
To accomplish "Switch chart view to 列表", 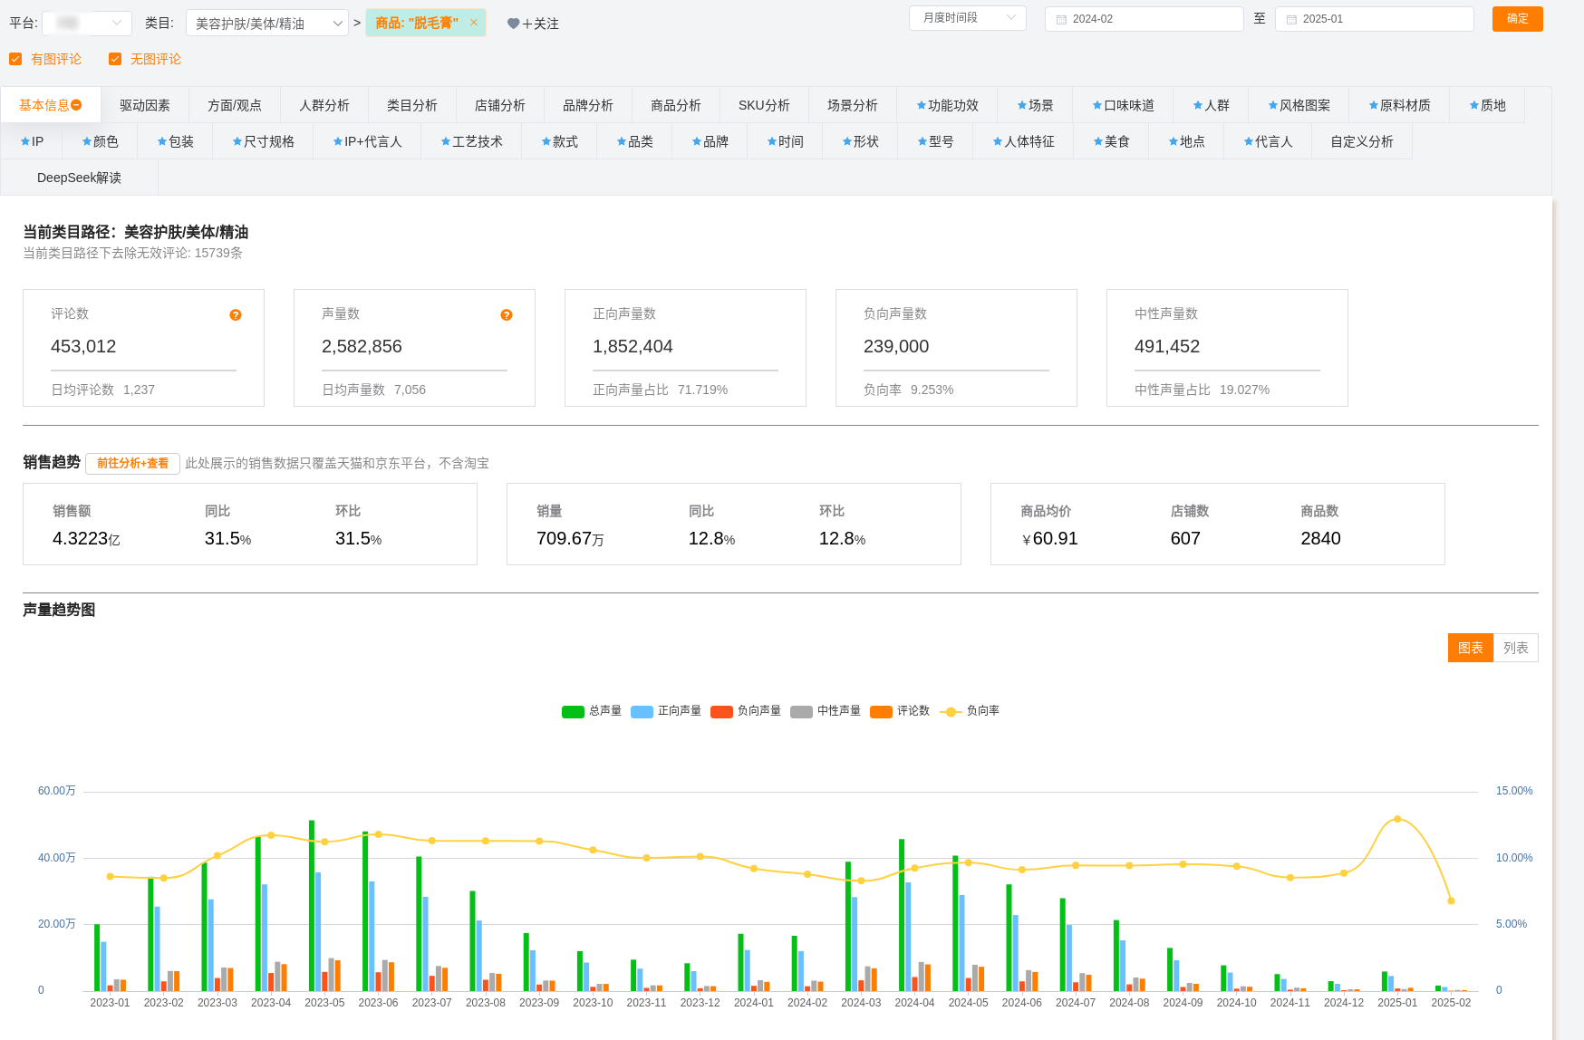I will (1516, 648).
